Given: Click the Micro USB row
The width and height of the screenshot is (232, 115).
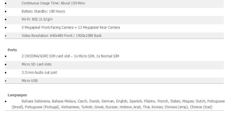Looking at the screenshot, I should [x=114, y=80].
